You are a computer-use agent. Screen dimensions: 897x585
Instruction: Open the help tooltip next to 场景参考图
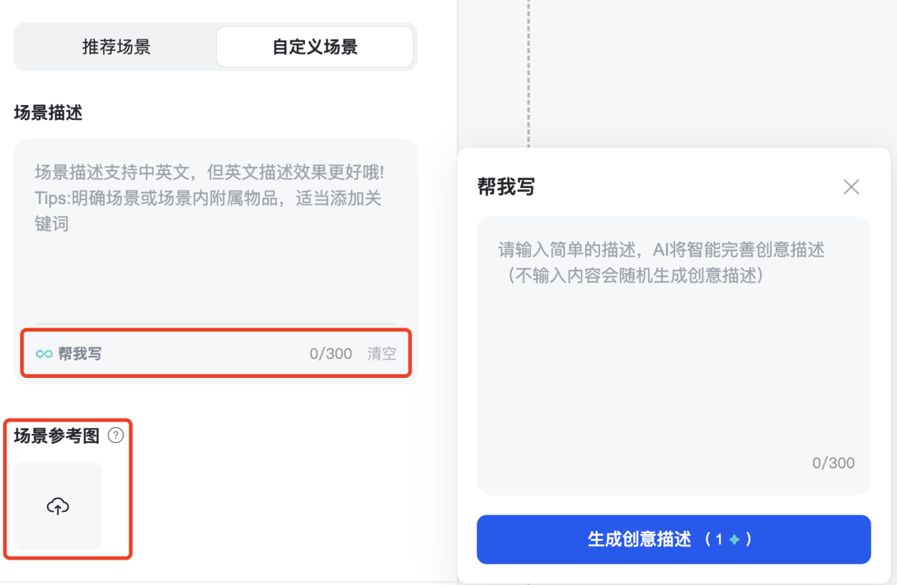(116, 436)
